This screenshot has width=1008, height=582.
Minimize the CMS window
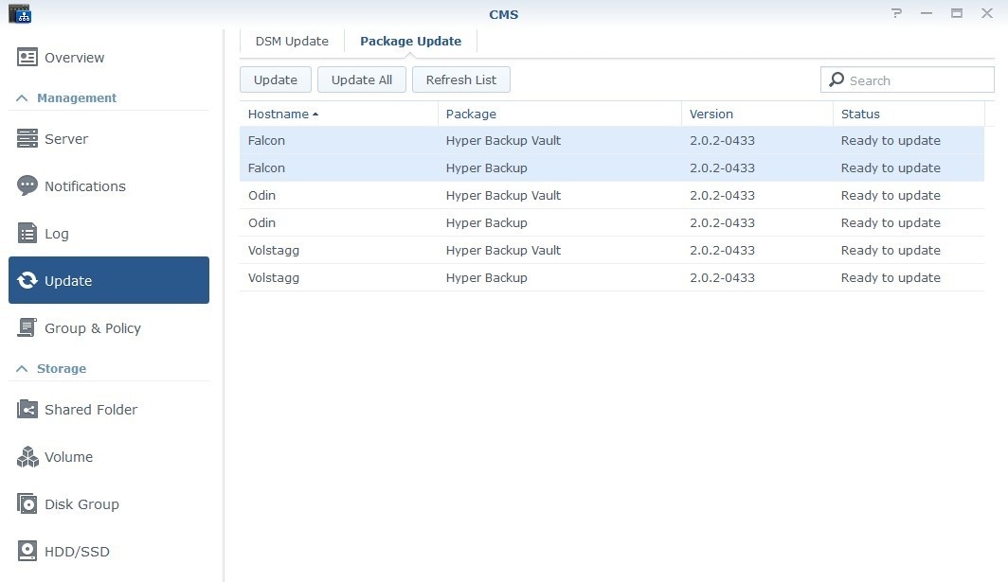[x=927, y=13]
